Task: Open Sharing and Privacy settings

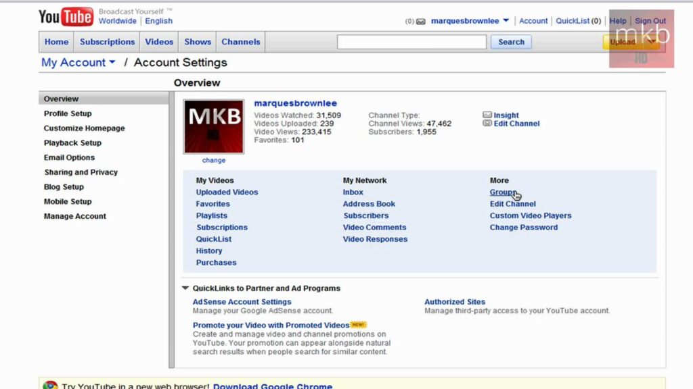Action: pyautogui.click(x=81, y=172)
